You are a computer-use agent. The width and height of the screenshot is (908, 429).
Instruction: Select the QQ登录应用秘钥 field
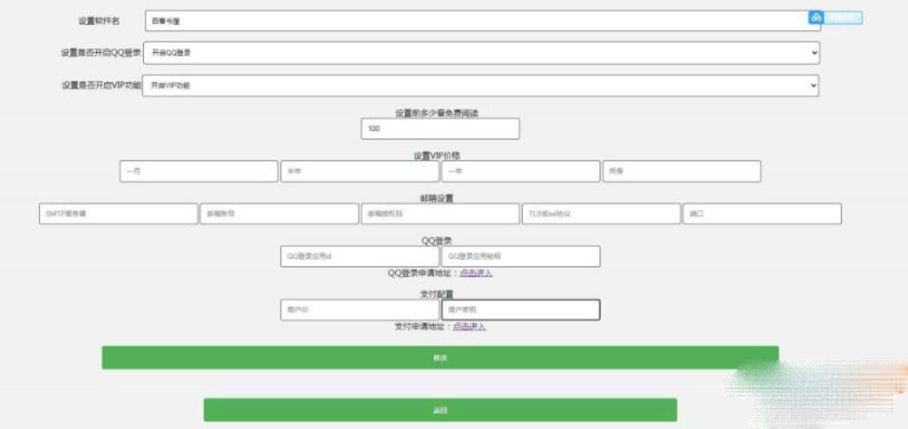(x=520, y=257)
